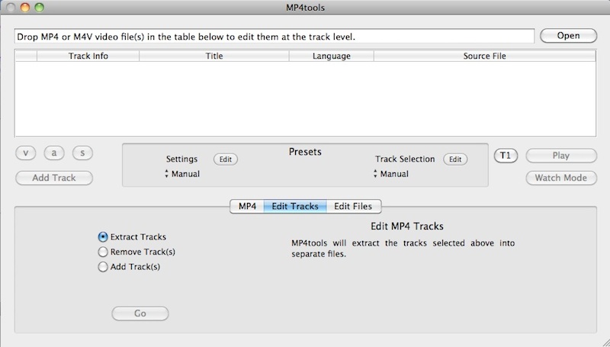This screenshot has width=610, height=347.
Task: Click Edit button next to Settings
Action: click(x=225, y=159)
